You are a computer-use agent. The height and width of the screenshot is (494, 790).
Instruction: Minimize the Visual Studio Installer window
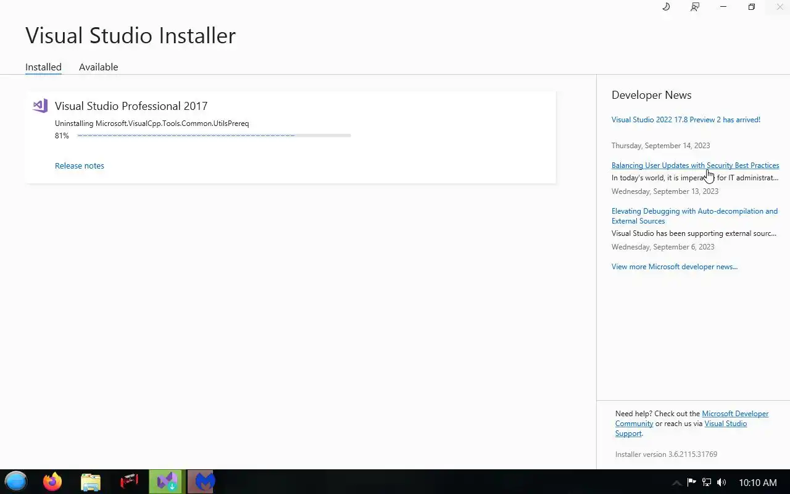coord(723,7)
